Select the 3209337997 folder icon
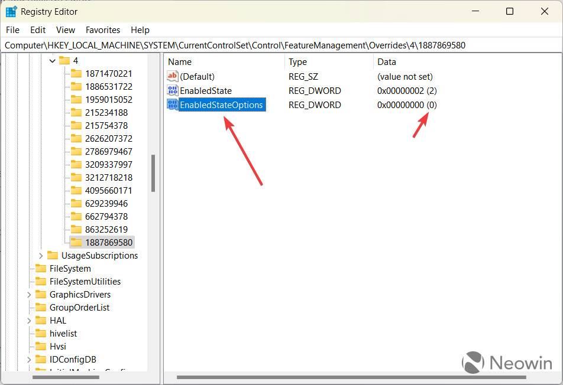Image resolution: width=563 pixels, height=385 pixels. (x=76, y=164)
